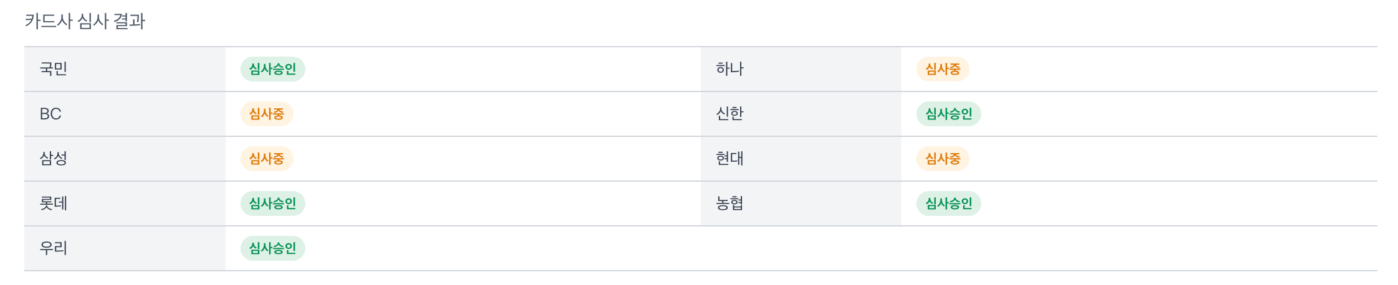Click the 심사승인 badge for 신한
The height and width of the screenshot is (285, 1398).
tap(949, 114)
